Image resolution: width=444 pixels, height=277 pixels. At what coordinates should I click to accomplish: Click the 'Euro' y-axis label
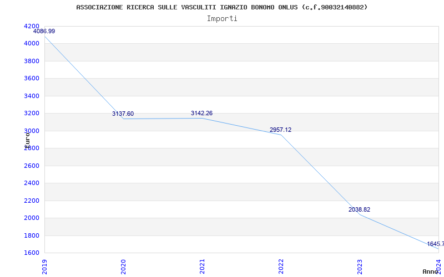[x=27, y=140]
